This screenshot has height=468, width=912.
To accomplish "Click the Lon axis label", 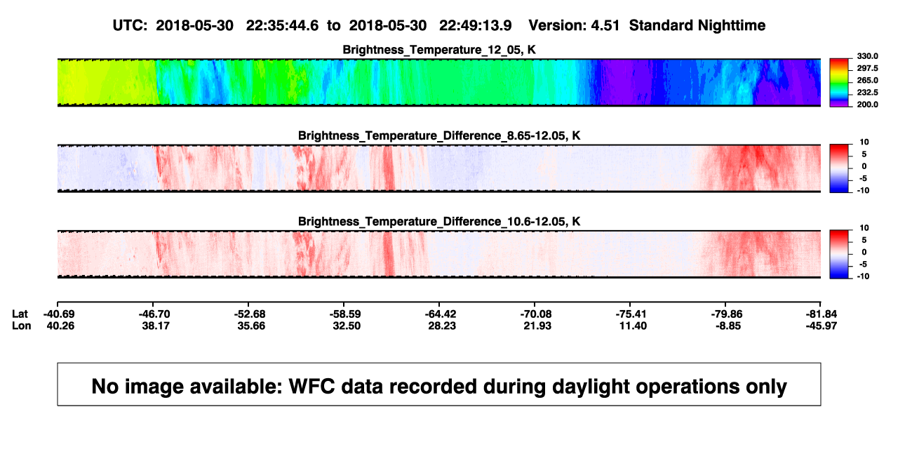I will point(22,326).
